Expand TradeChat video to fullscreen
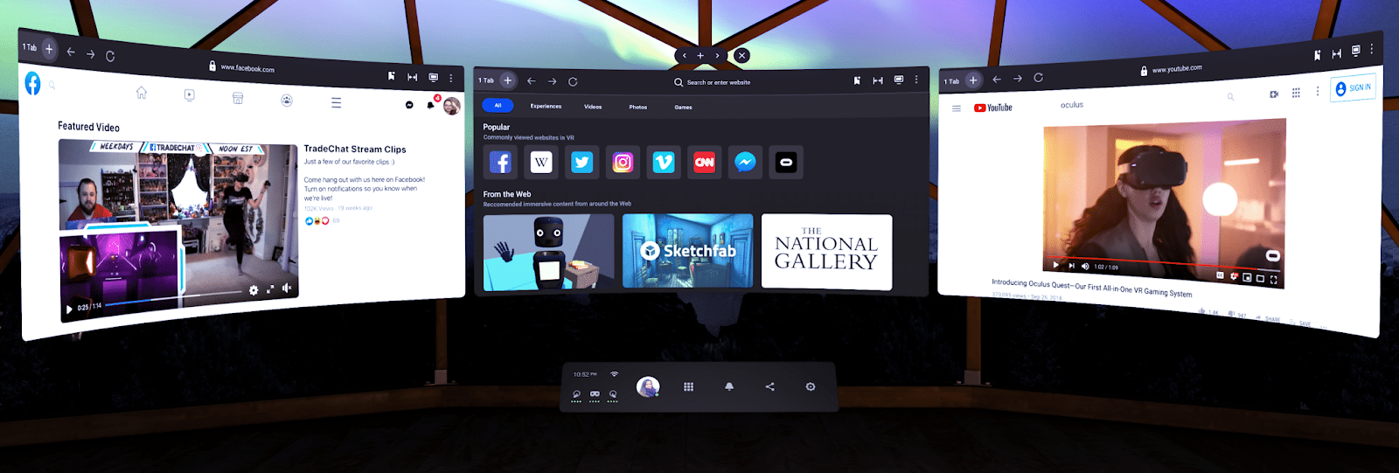The image size is (1399, 473). 270,289
